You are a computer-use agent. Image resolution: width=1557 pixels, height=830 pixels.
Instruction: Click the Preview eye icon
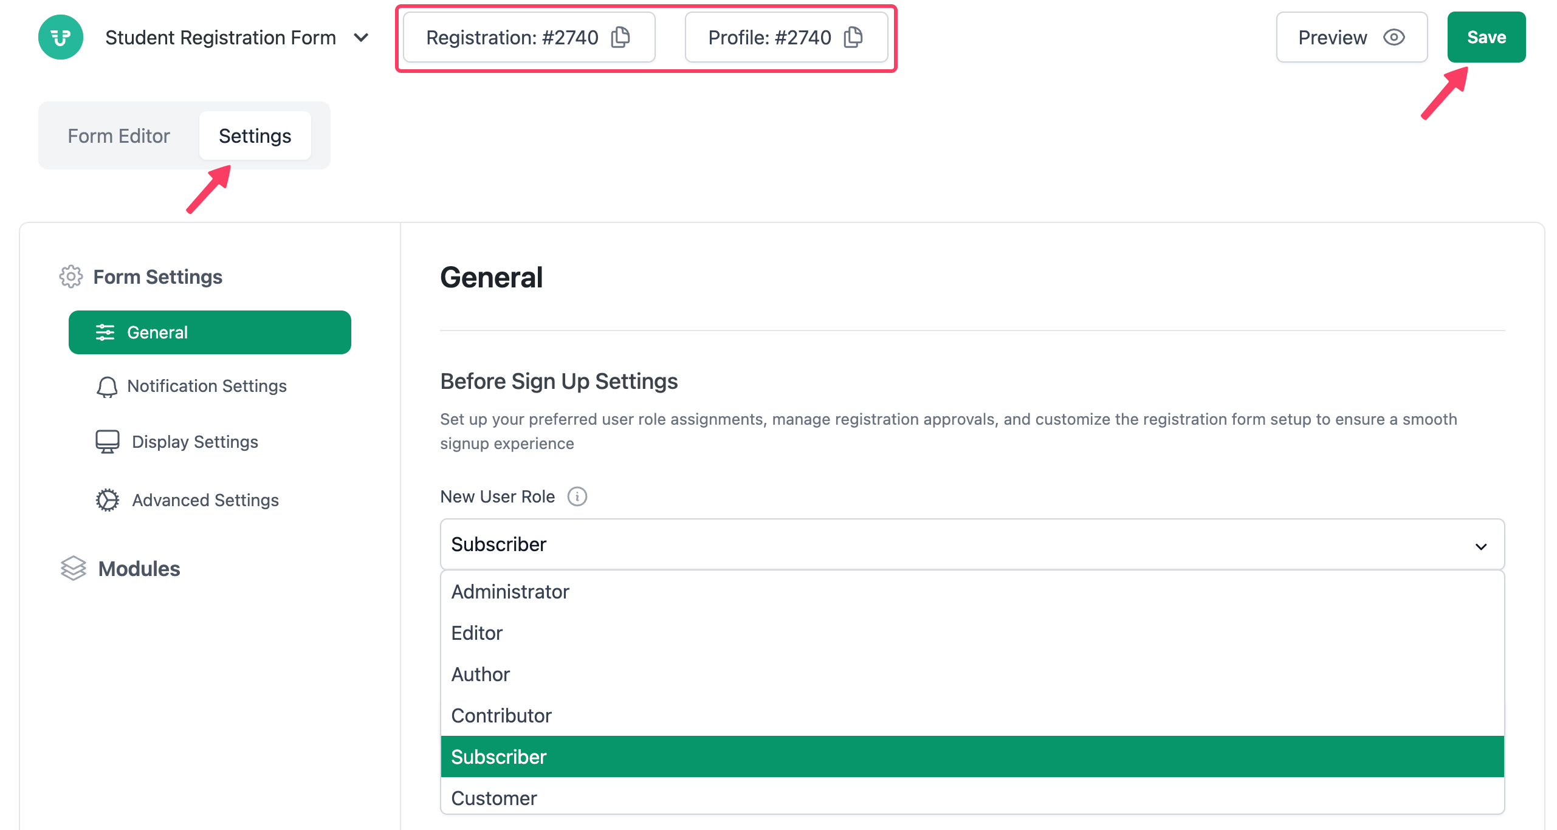1394,37
